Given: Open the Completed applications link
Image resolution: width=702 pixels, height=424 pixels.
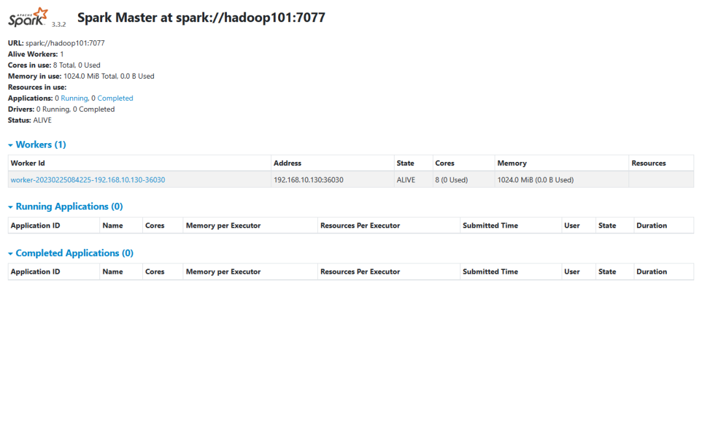Looking at the screenshot, I should coord(115,98).
